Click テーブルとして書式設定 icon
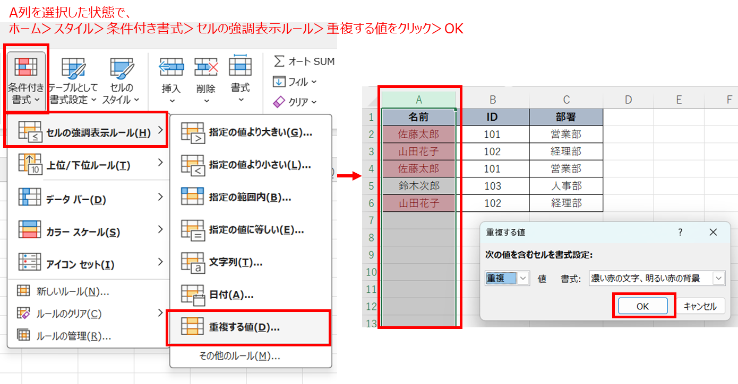This screenshot has width=738, height=384. tap(73, 68)
